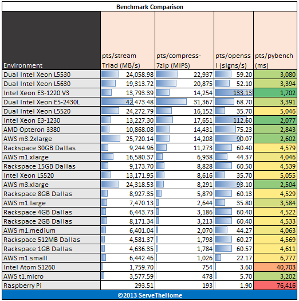This screenshot has height=301, width=299.
Task: Click the Dual Intel Xeon E5-2430L cell
Action: 51,102
